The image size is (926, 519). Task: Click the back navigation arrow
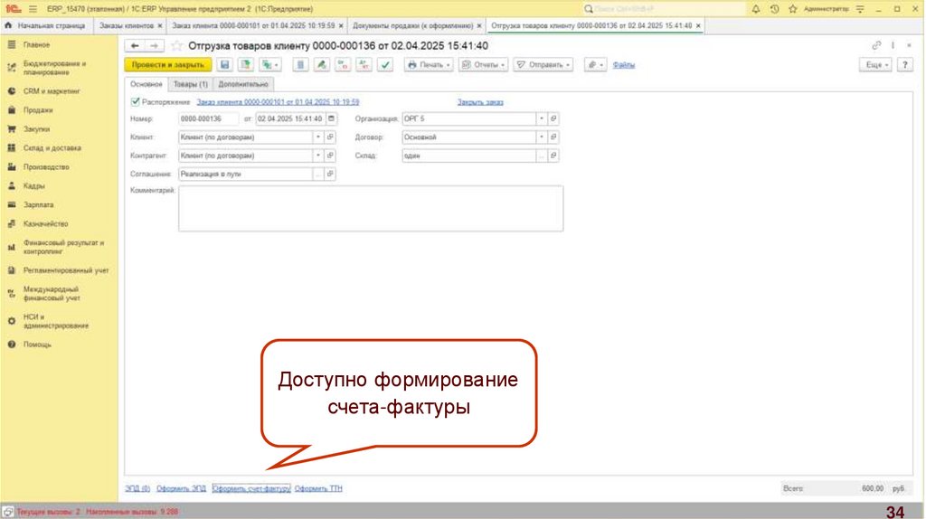tap(135, 45)
